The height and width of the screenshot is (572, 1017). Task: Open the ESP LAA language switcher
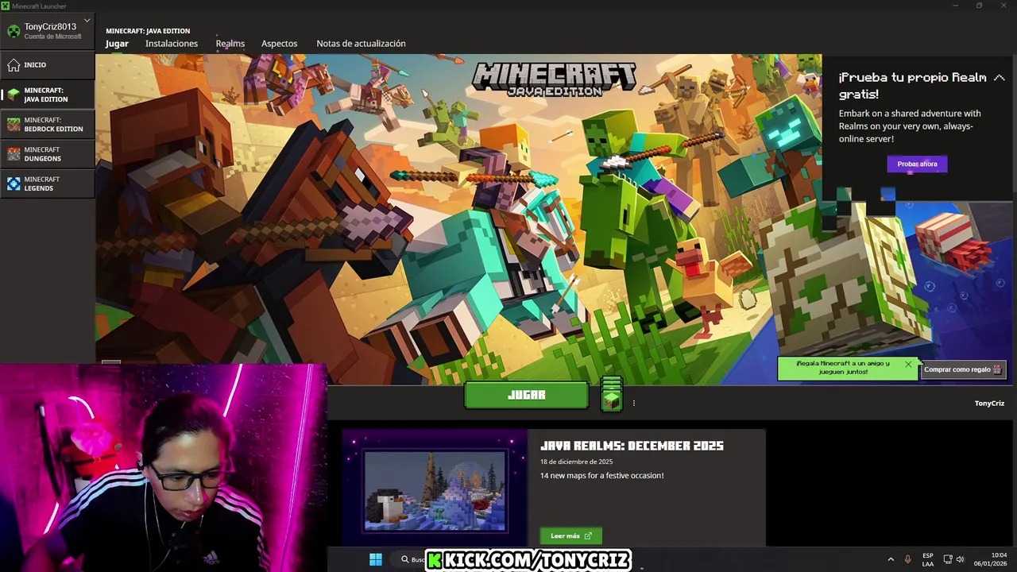tap(928, 559)
